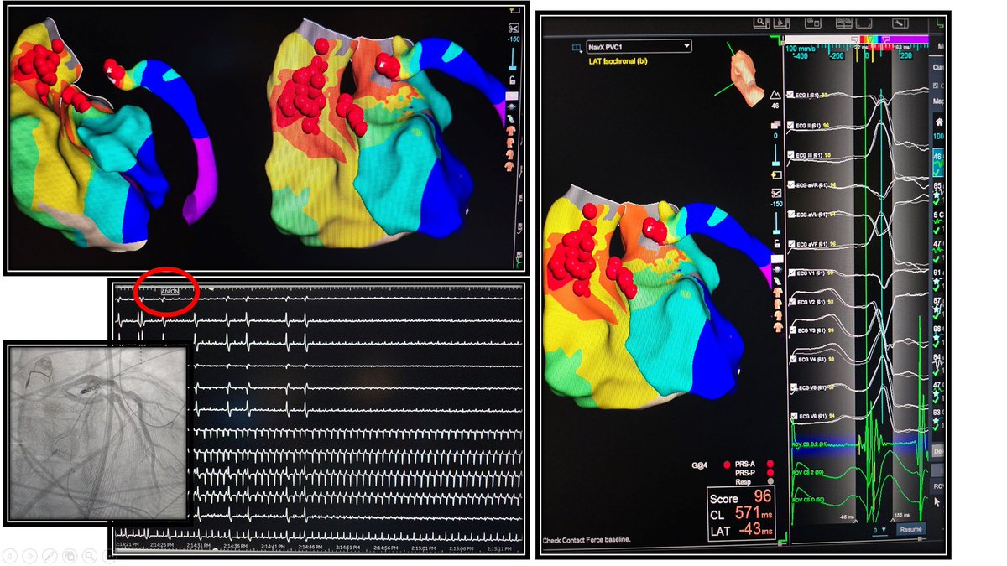Click the sphere marker icon in top-left map panel
The image size is (1007, 566).
coord(513,106)
